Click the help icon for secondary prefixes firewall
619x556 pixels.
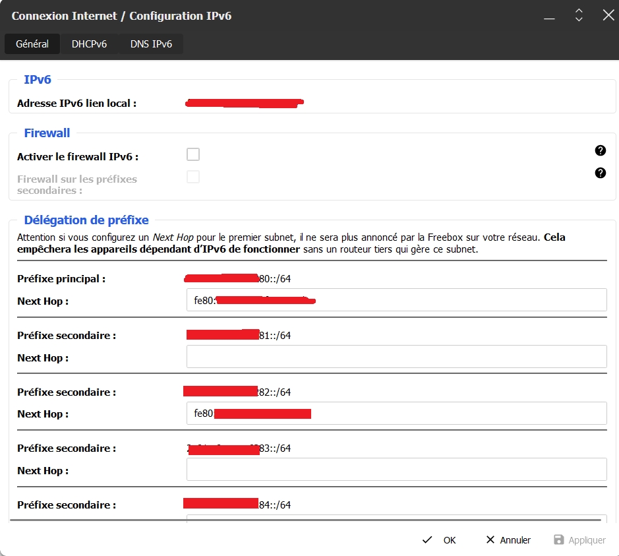600,173
